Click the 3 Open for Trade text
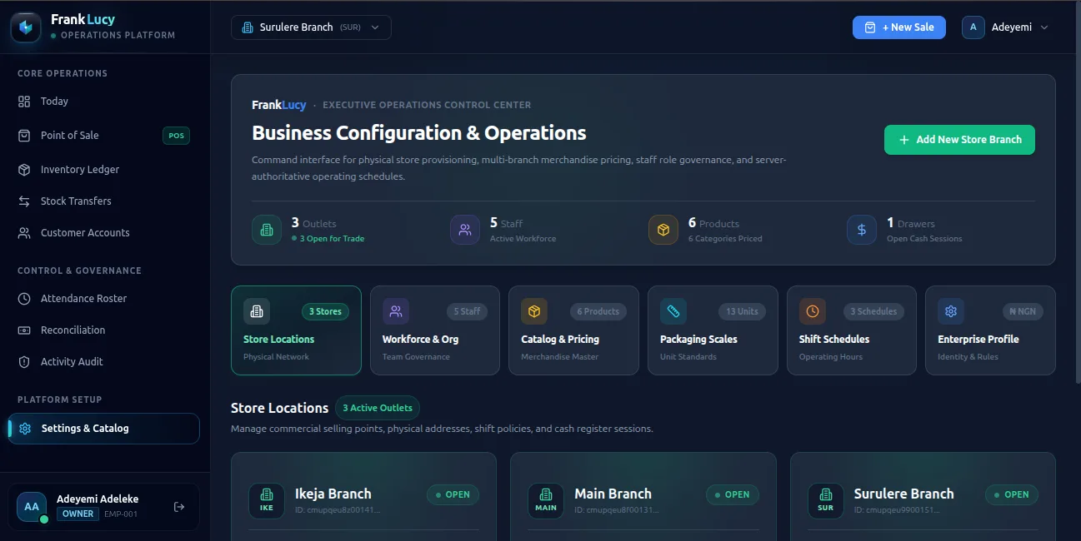Image resolution: width=1081 pixels, height=541 pixels. (x=333, y=239)
